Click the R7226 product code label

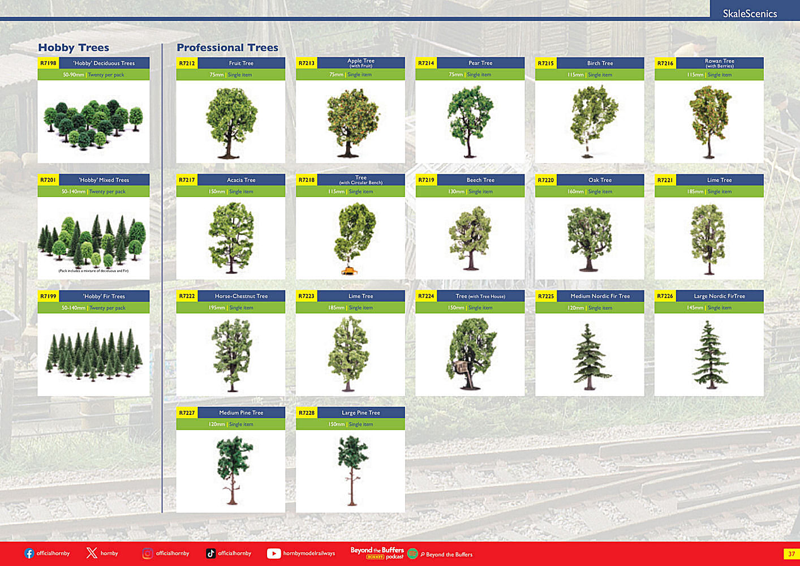(x=665, y=296)
